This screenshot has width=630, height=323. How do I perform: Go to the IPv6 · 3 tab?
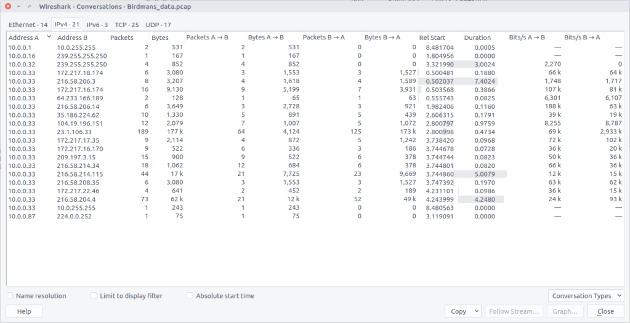(97, 25)
